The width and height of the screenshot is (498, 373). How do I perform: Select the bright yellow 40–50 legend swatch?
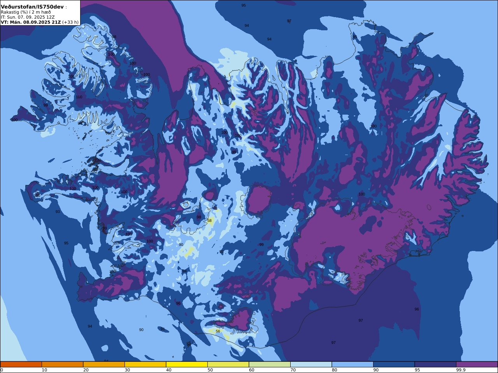(x=187, y=364)
